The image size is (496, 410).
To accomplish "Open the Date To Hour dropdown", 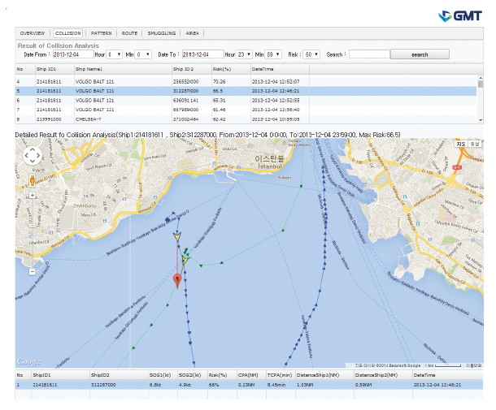I will [x=244, y=54].
